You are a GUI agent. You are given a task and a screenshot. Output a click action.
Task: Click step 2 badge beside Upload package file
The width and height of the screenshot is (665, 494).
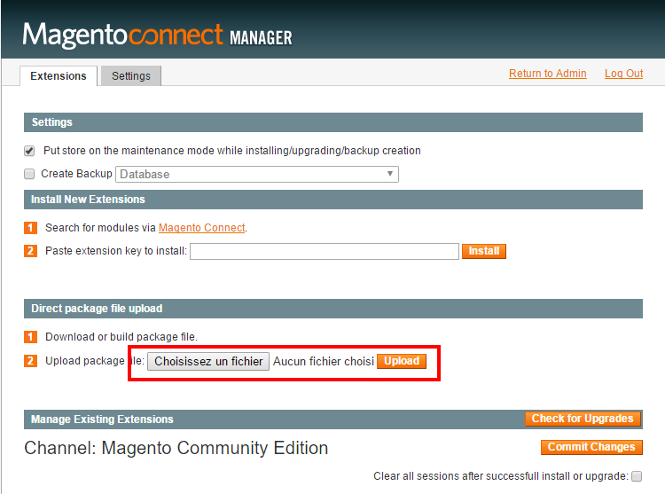(x=30, y=361)
